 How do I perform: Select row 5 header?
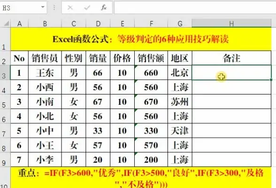click(x=5, y=102)
